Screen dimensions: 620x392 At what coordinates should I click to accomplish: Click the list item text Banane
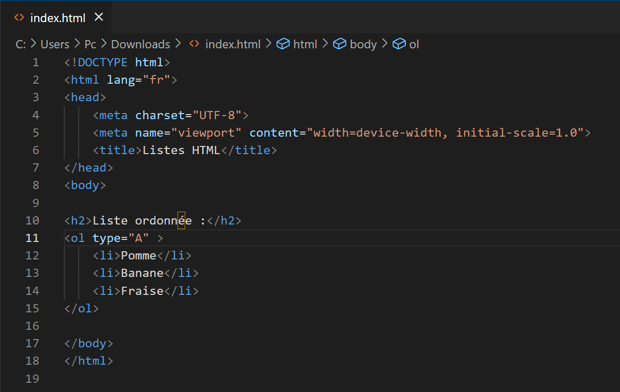tap(142, 273)
